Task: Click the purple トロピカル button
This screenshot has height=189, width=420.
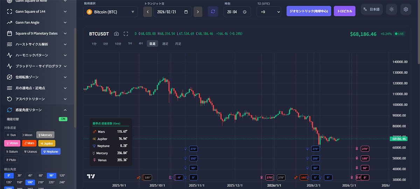Action: tap(344, 11)
